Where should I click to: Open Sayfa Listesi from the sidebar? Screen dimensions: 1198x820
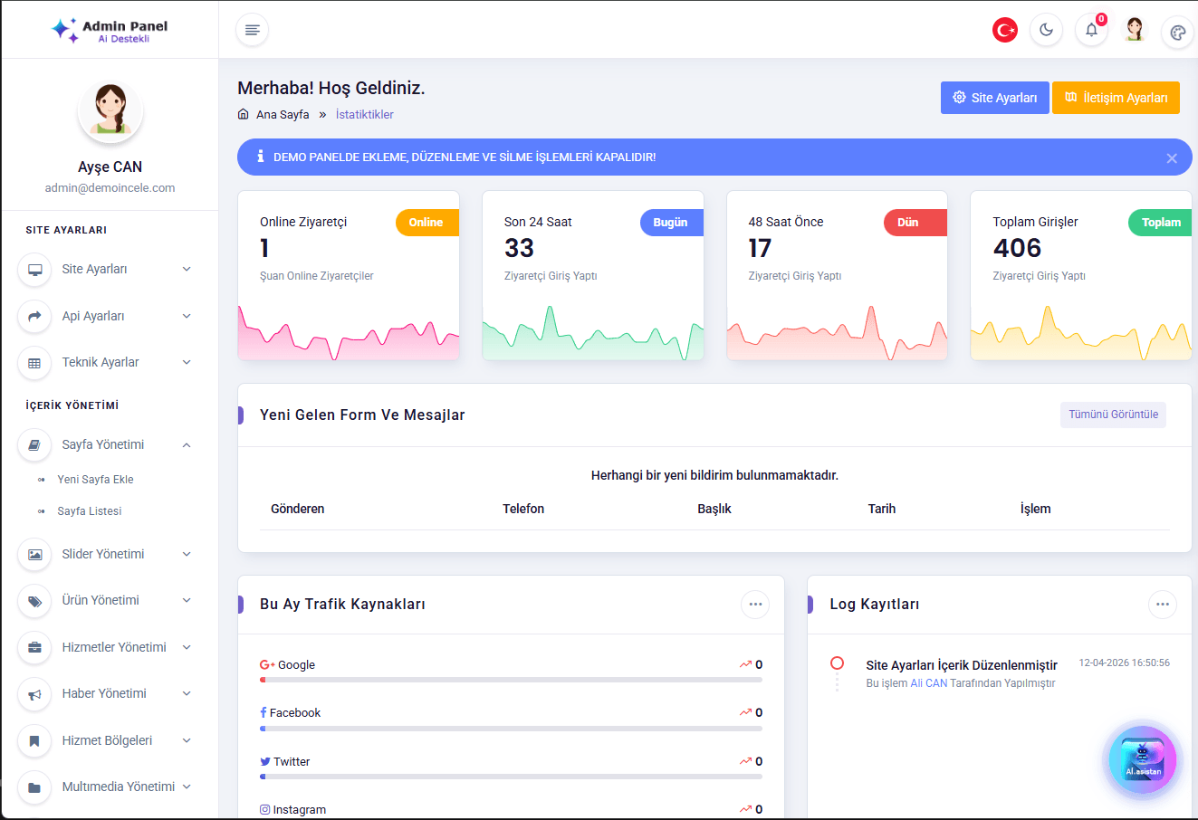click(x=89, y=510)
